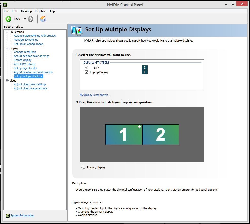Viewport: 250px width, 224px height.
Task: Open Adjust image settings with preview
Action: [35, 36]
